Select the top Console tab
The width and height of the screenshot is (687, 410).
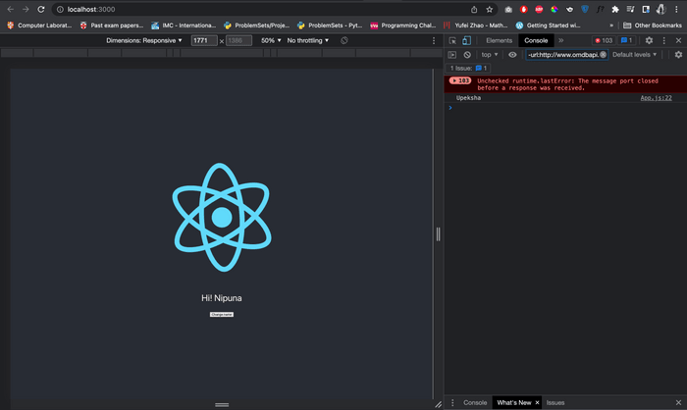click(536, 40)
